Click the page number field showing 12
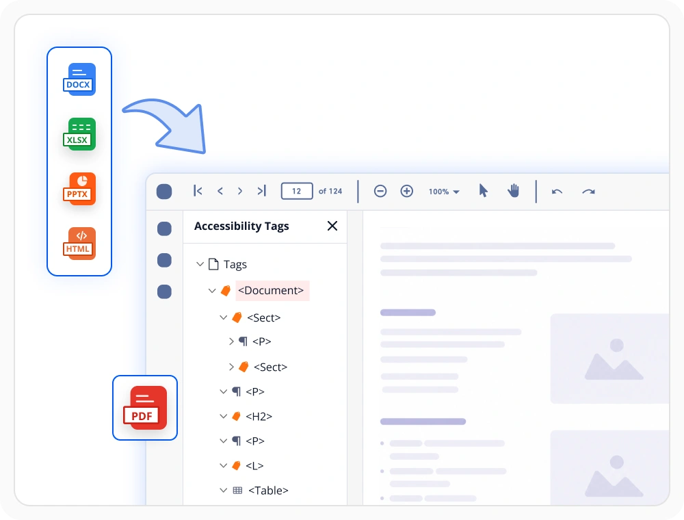The image size is (684, 520). 297,191
